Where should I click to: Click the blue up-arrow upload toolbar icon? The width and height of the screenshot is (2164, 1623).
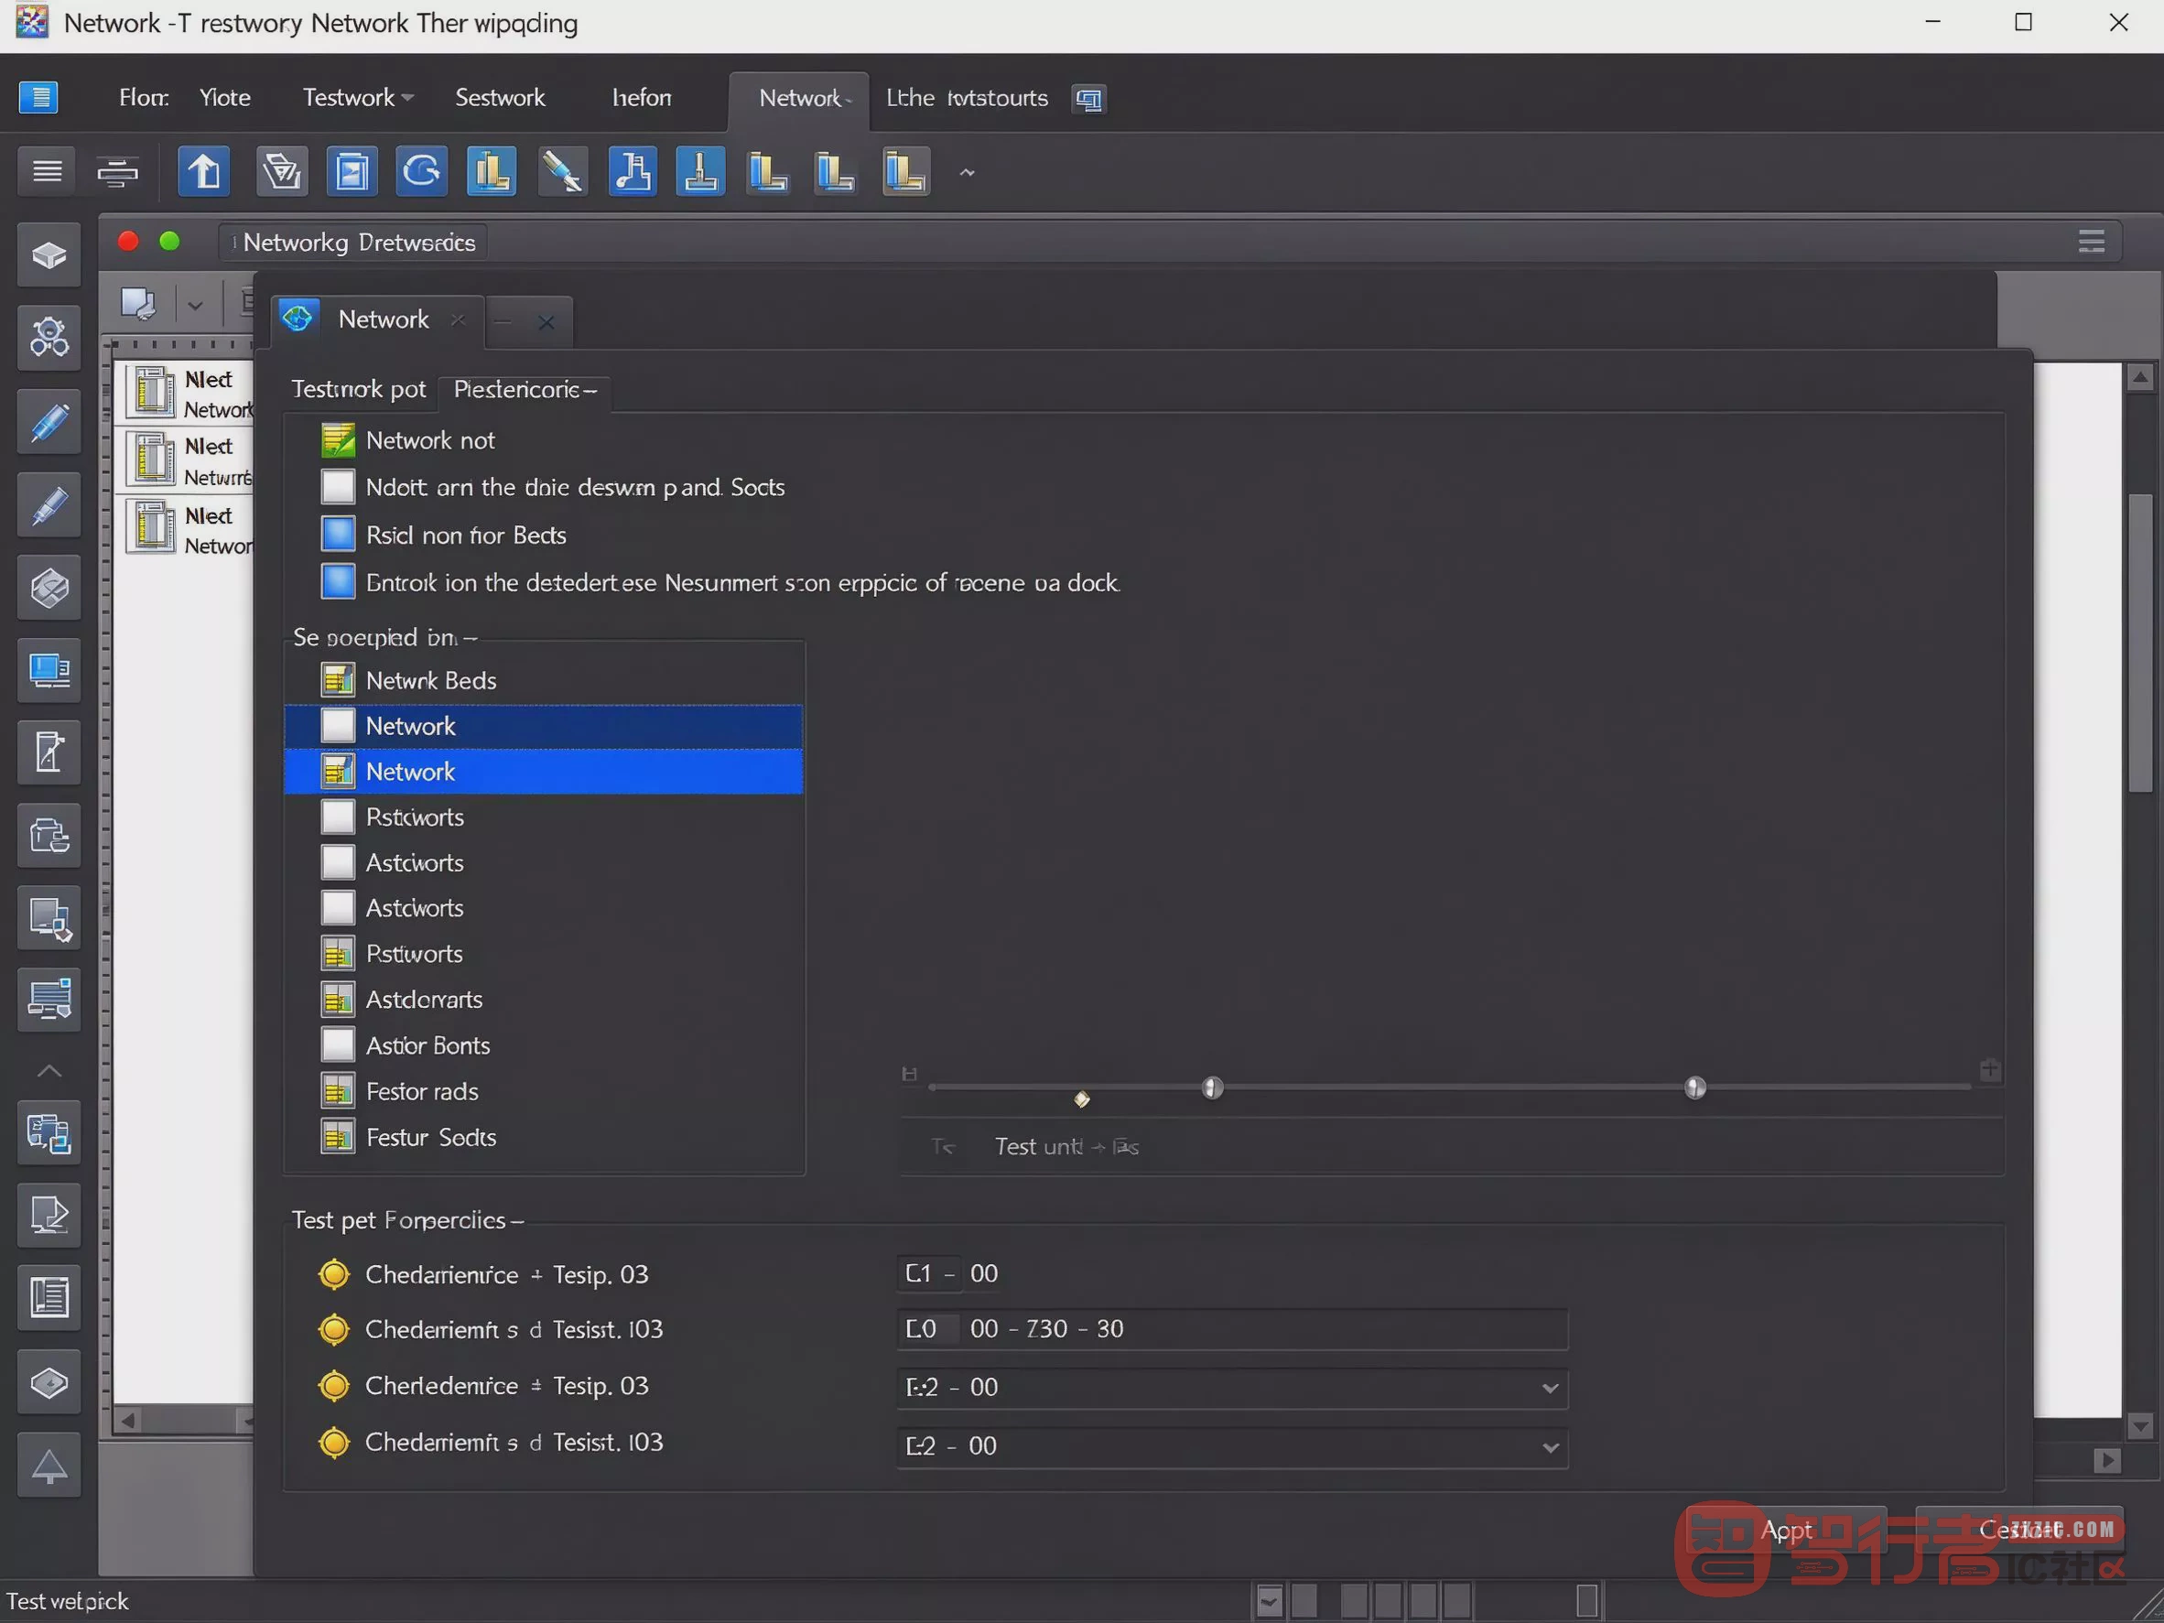click(203, 172)
